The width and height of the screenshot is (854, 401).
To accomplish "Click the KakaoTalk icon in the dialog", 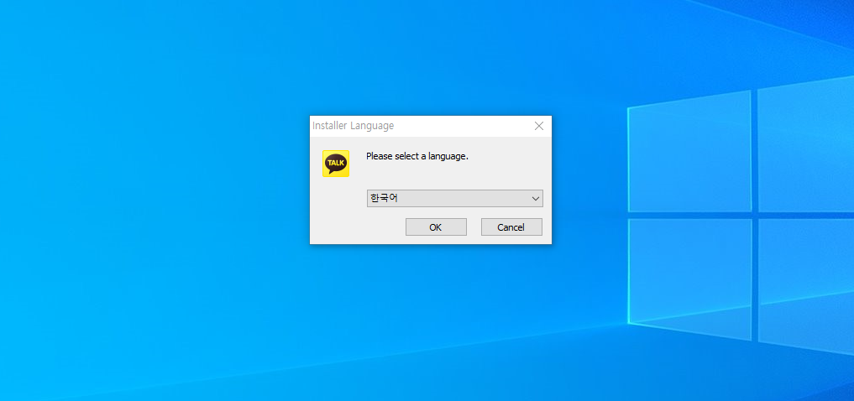I will (336, 164).
